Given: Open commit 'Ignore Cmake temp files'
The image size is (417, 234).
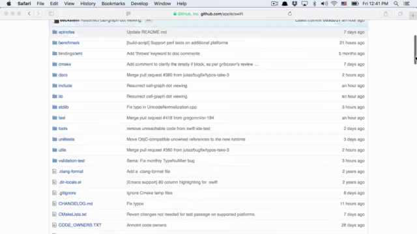Looking at the screenshot, I should coord(149,193).
